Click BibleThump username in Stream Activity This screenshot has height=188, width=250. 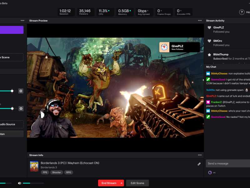click(221, 54)
